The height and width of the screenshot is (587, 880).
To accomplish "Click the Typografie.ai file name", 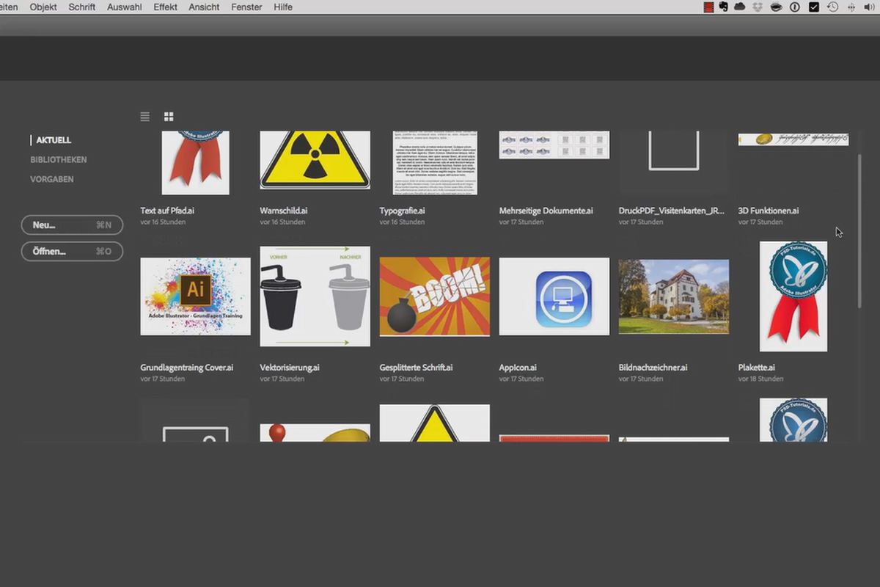I will (x=402, y=211).
